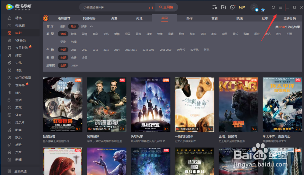Open 更多分类 tab
Viewport: 304px width, 175px height.
(290, 19)
